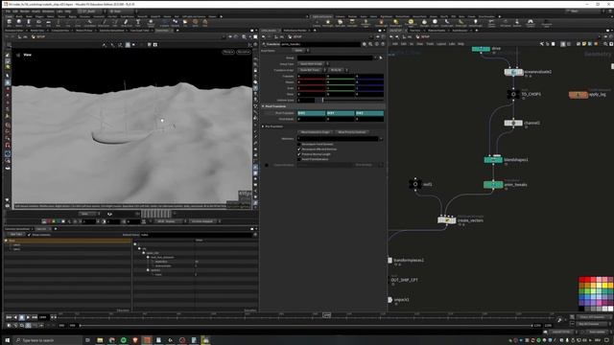Open File Explorer from the taskbar

click(x=100, y=340)
